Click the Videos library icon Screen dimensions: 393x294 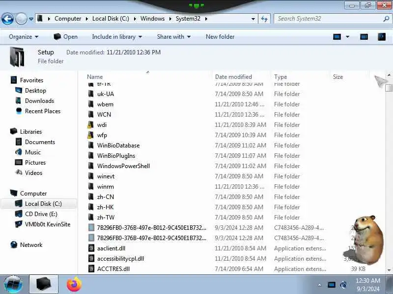click(x=19, y=173)
